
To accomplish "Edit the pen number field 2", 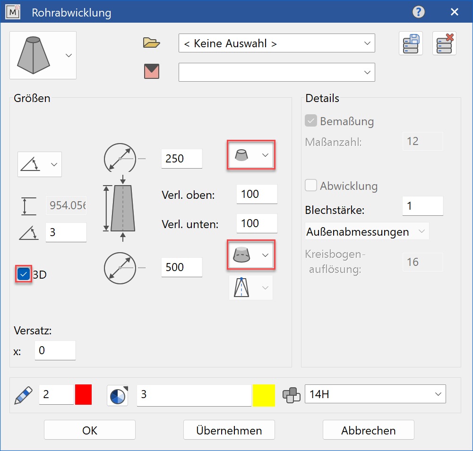I will click(x=56, y=394).
